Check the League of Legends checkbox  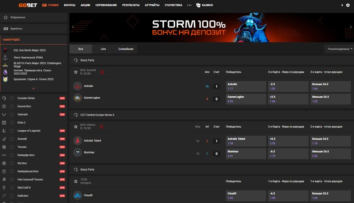coord(12,131)
